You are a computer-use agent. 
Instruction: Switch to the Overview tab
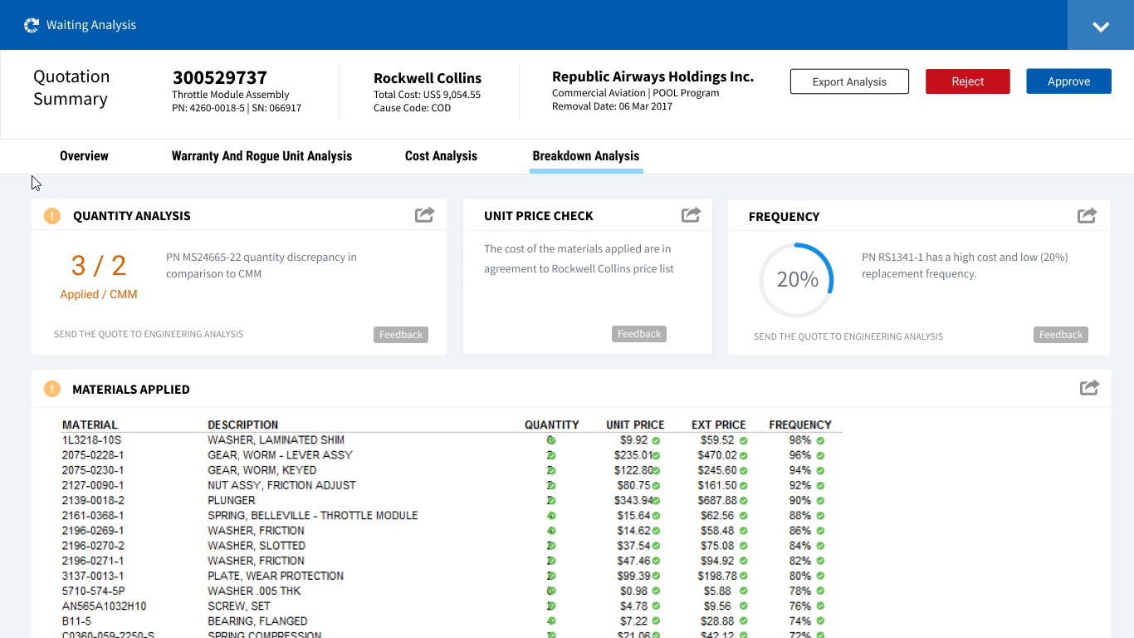(x=84, y=156)
